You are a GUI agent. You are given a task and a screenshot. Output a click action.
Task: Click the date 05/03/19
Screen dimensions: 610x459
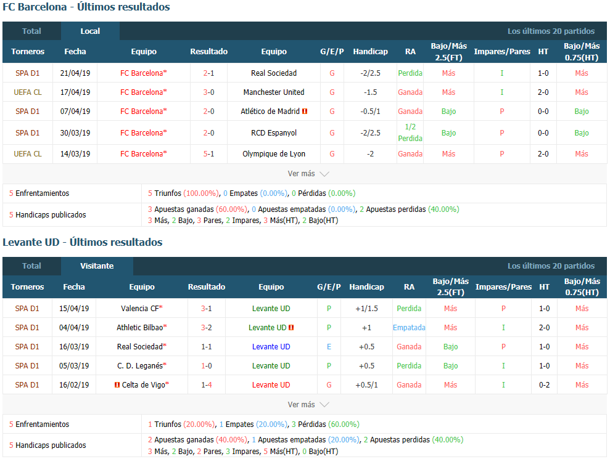[74, 366]
